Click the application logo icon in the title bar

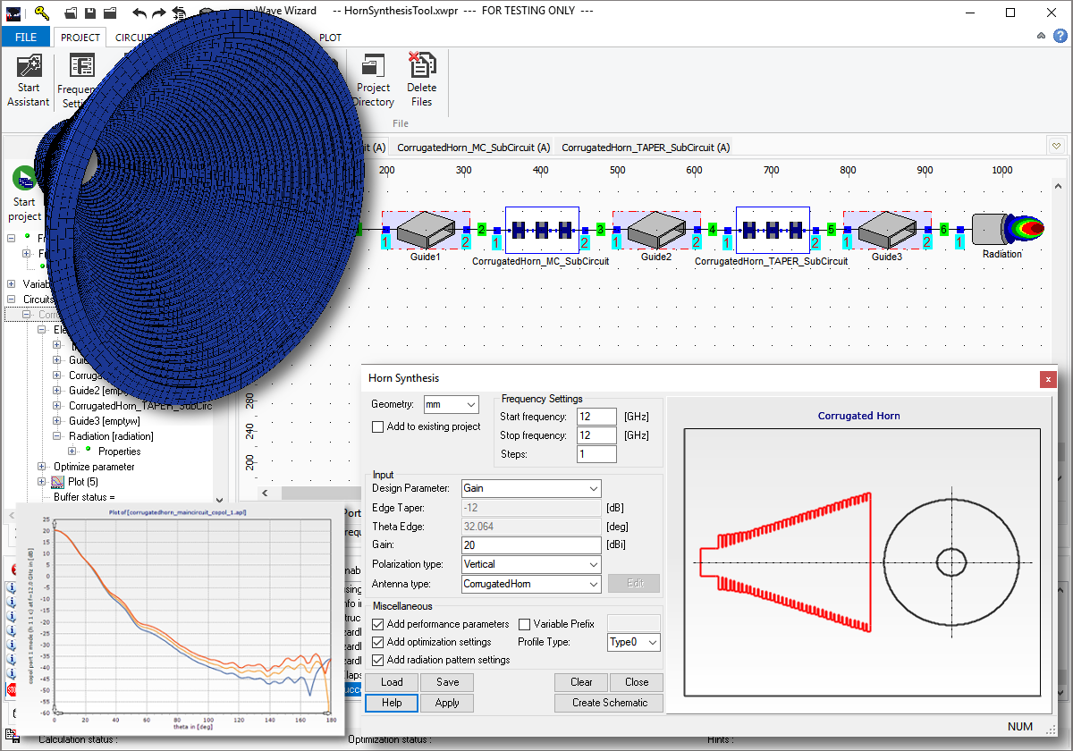click(x=13, y=13)
